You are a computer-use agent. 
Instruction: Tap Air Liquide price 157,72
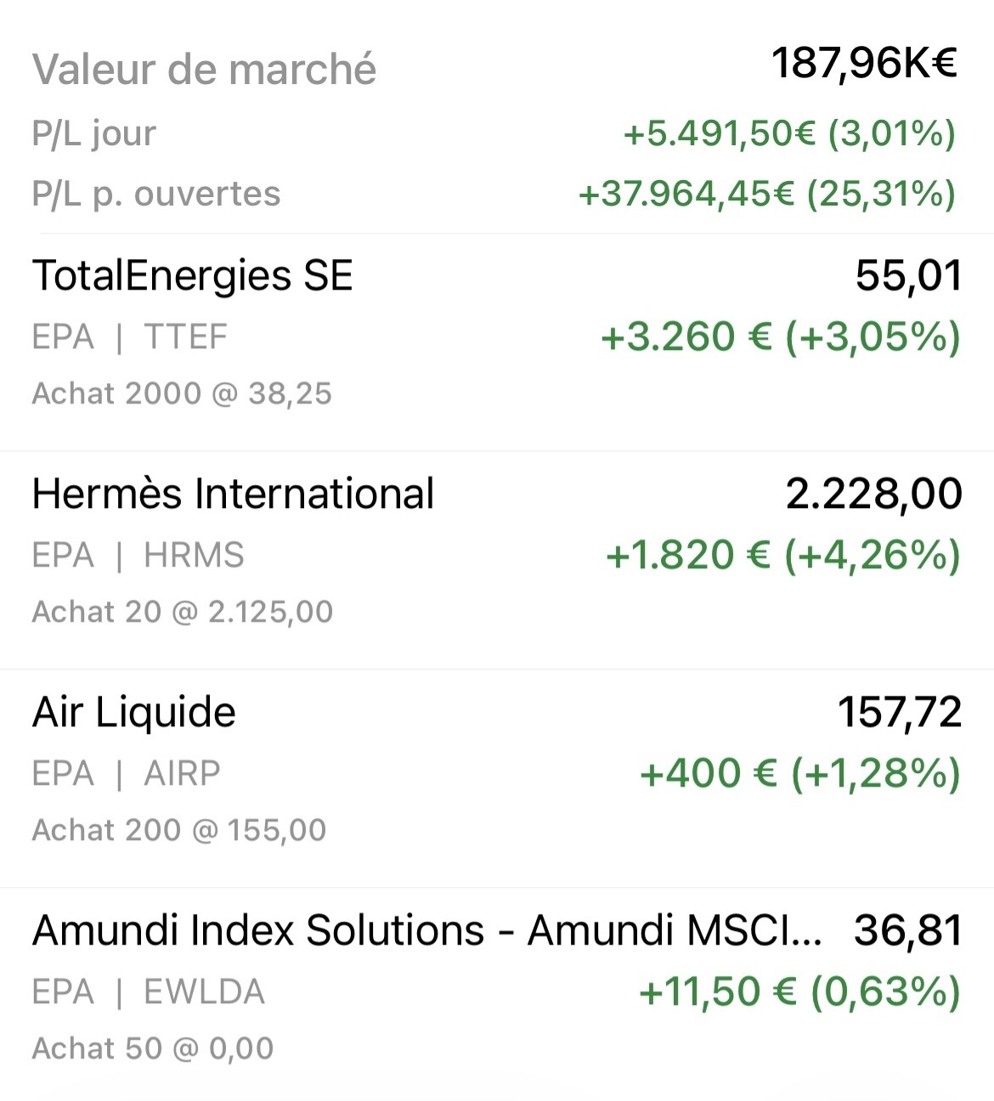point(899,713)
